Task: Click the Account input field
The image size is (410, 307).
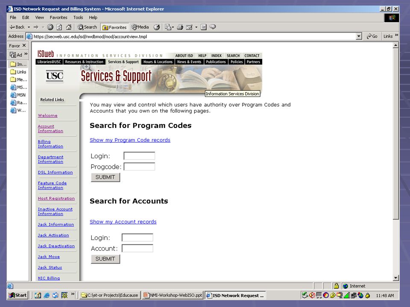Action: tap(138, 248)
